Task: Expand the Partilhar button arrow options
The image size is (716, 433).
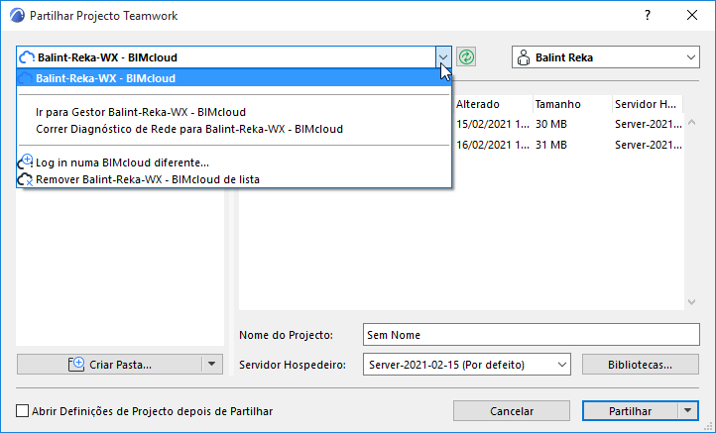Action: click(x=687, y=411)
